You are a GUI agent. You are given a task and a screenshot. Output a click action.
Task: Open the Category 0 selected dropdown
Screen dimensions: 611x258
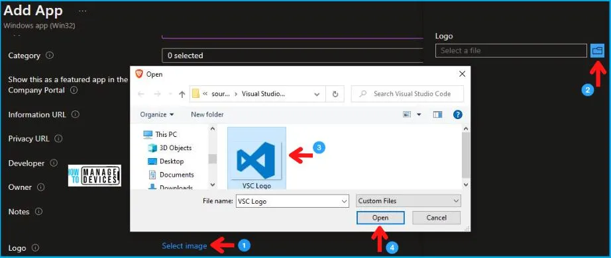click(x=292, y=56)
